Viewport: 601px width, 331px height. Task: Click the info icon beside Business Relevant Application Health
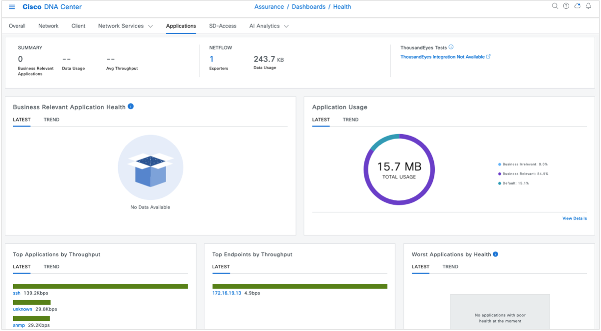(x=130, y=106)
